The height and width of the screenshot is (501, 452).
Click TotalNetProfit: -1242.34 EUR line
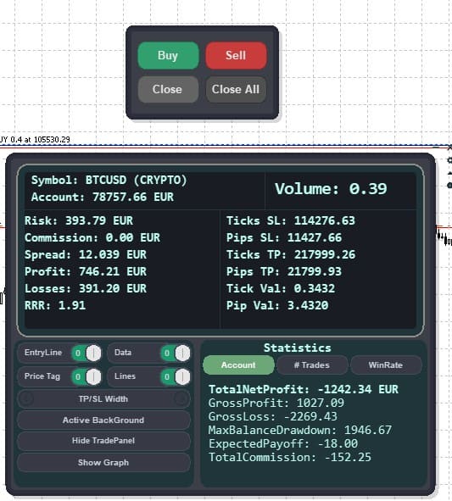click(304, 389)
